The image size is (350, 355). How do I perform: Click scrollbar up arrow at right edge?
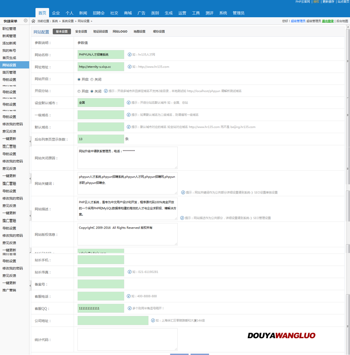click(x=348, y=27)
